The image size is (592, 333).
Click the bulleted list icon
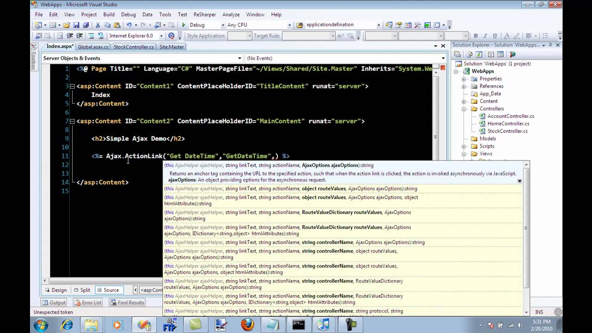pos(545,36)
